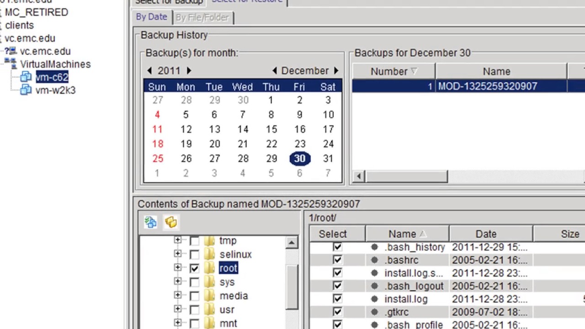Screen dimensions: 585x329
Task: Sort files by Name column header
Action: point(408,234)
